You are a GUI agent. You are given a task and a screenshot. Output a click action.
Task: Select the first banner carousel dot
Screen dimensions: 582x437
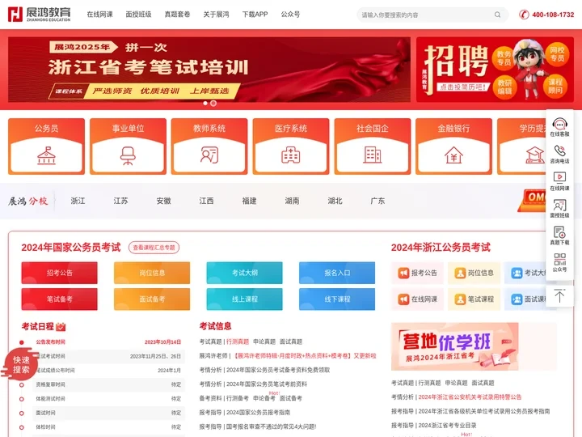(205, 104)
